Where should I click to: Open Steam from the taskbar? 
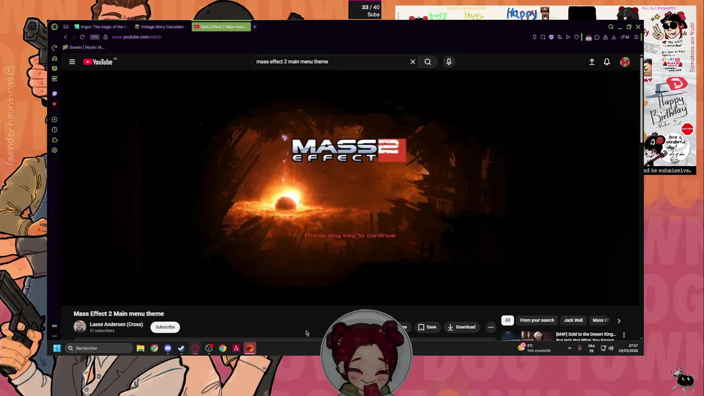tap(181, 348)
